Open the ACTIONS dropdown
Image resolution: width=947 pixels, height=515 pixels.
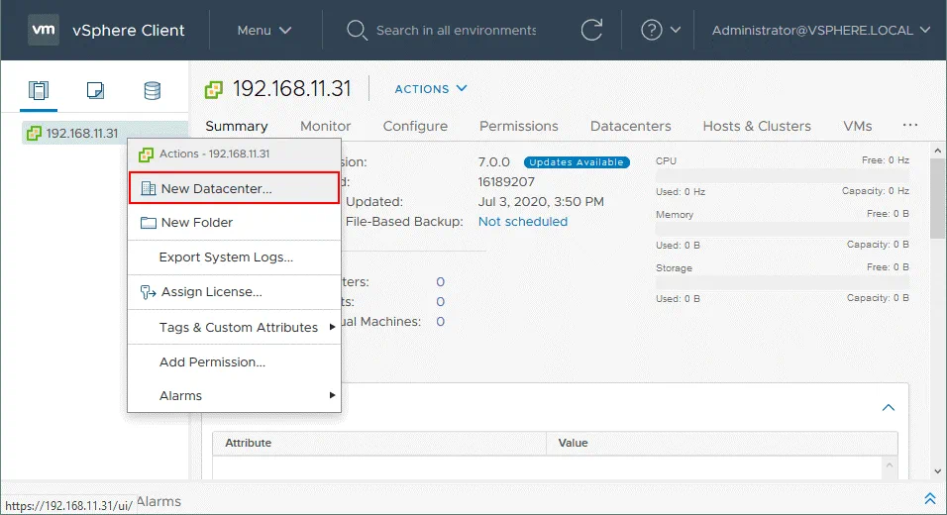tap(431, 89)
